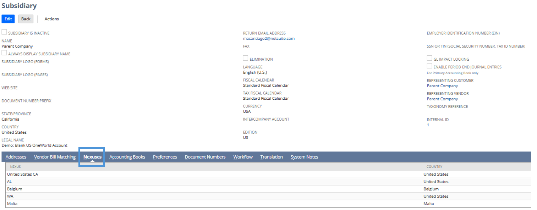Click the Document Number Prefix label
Viewport: 537px width, 210px height.
pyautogui.click(x=27, y=101)
